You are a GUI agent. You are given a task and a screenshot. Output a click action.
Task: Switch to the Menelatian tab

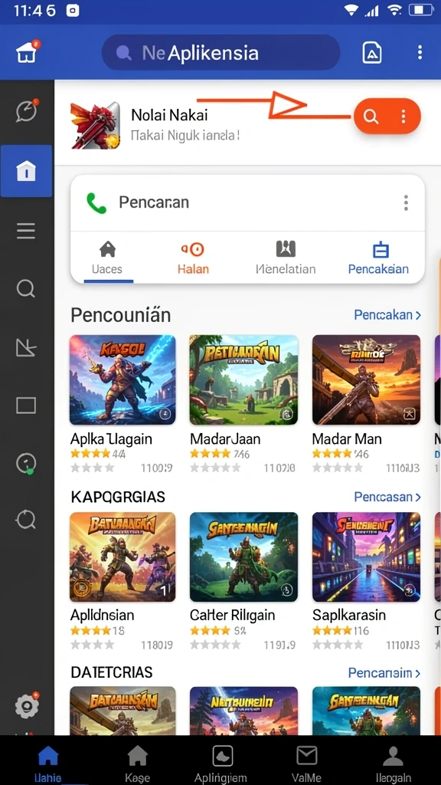tap(286, 258)
